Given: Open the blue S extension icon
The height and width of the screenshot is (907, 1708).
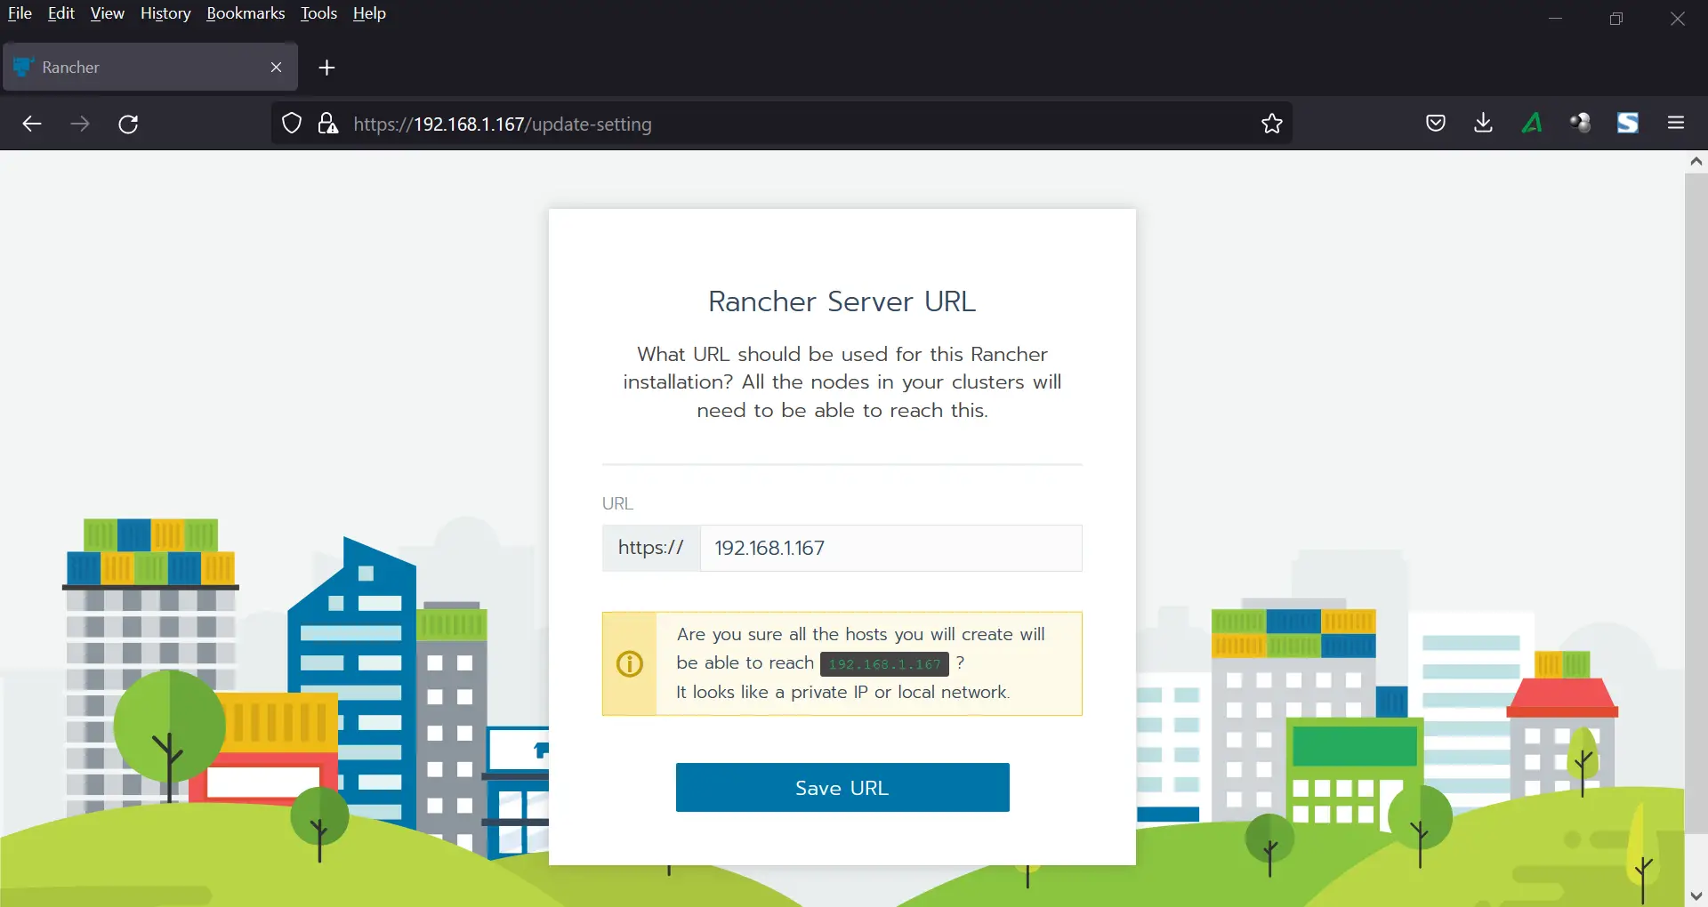Looking at the screenshot, I should click(1628, 123).
